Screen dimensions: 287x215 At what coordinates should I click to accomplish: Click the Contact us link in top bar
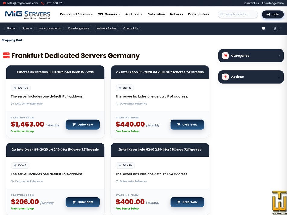coord(251,3)
